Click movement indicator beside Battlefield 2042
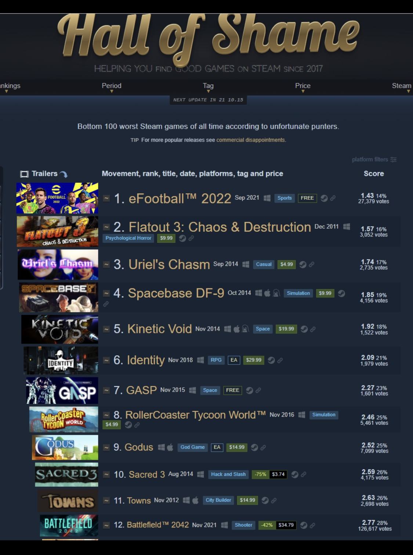This screenshot has height=555, width=413. pyautogui.click(x=106, y=525)
